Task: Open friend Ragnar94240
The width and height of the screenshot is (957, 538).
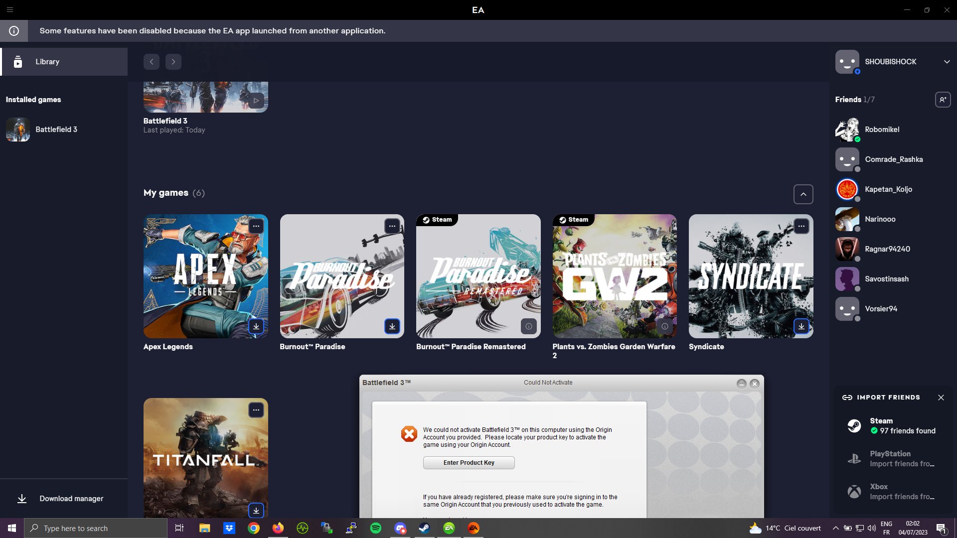Action: tap(892, 249)
